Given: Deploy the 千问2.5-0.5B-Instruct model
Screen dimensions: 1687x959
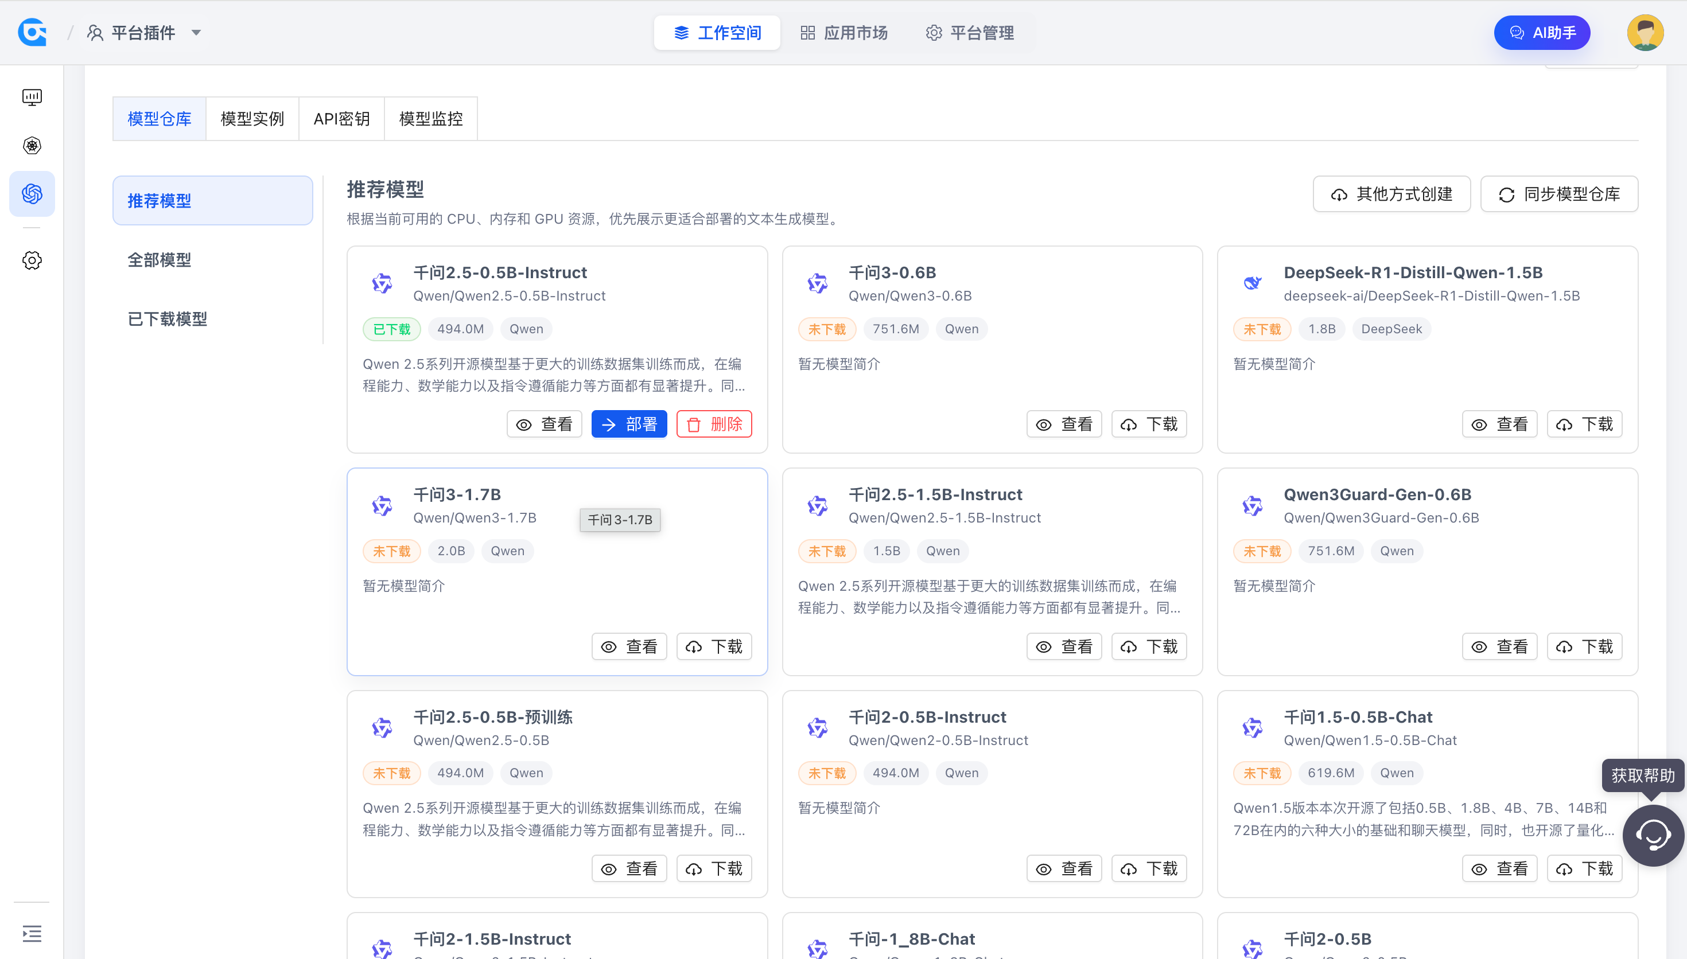Looking at the screenshot, I should coord(629,423).
